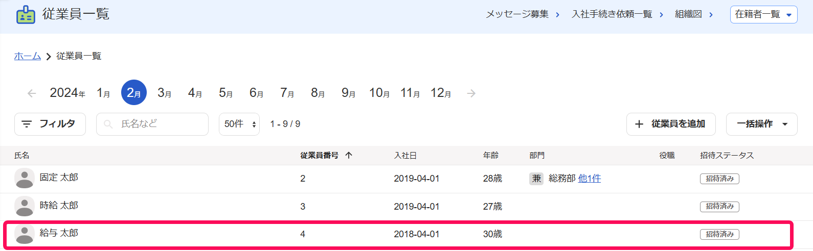Click avatar of 時給 太郎
Viewport: 813px width, 251px height.
[x=25, y=206]
